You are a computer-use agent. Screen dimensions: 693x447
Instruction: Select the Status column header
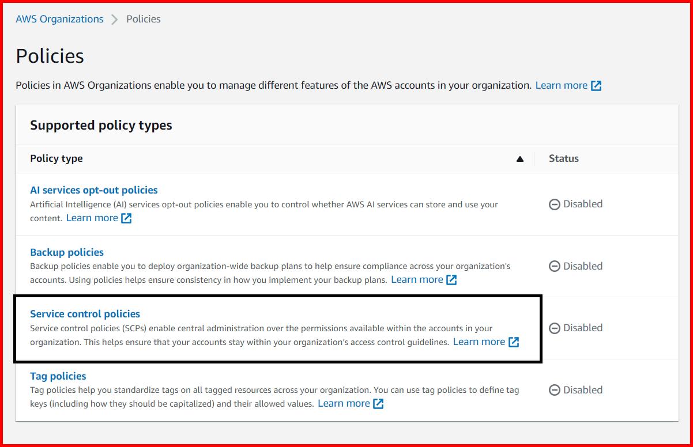pos(563,158)
